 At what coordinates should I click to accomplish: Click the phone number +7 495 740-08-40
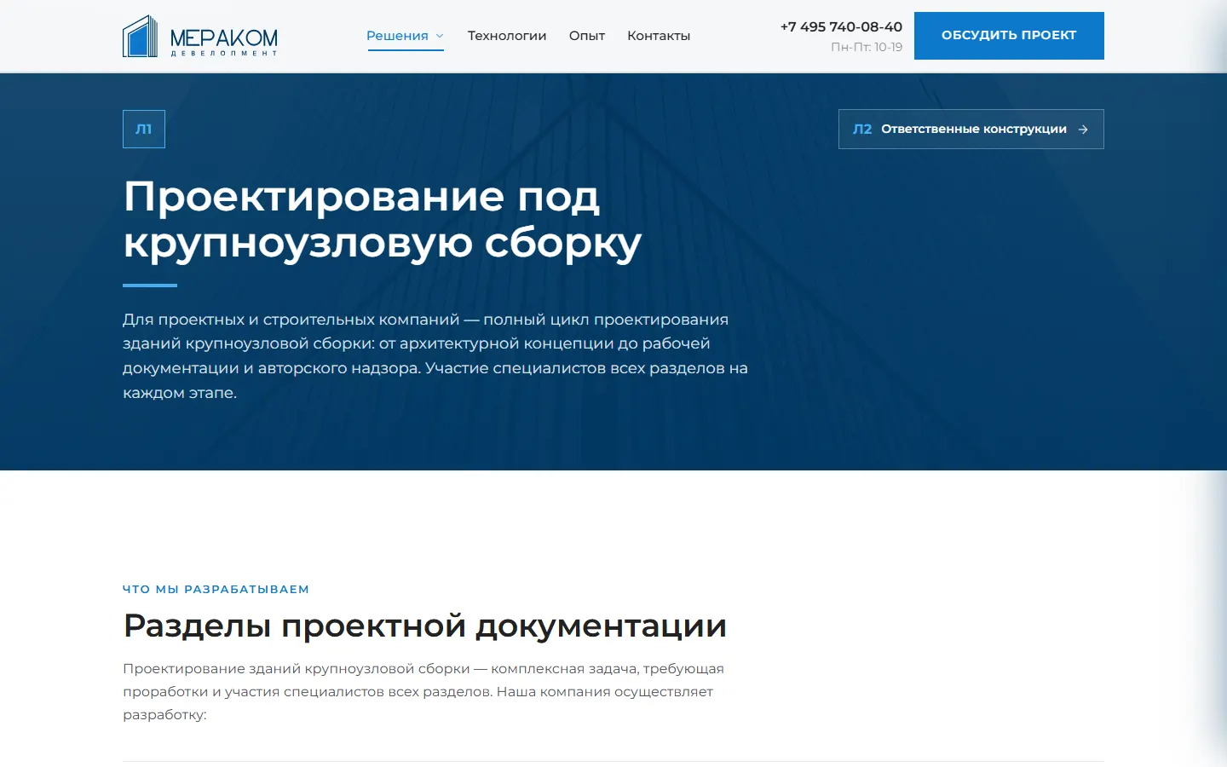(x=841, y=26)
